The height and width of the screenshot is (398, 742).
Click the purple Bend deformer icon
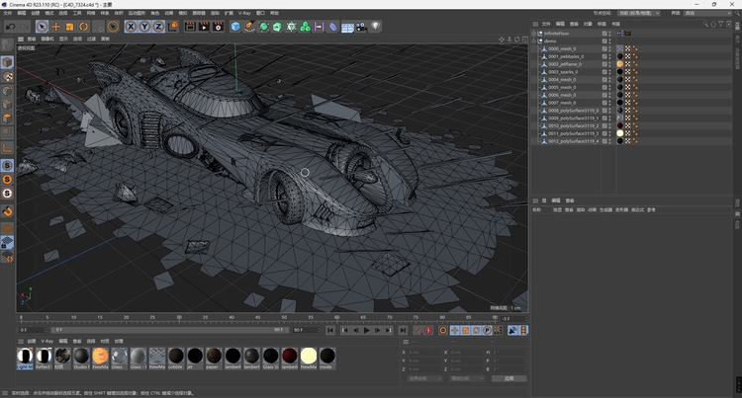coord(333,27)
